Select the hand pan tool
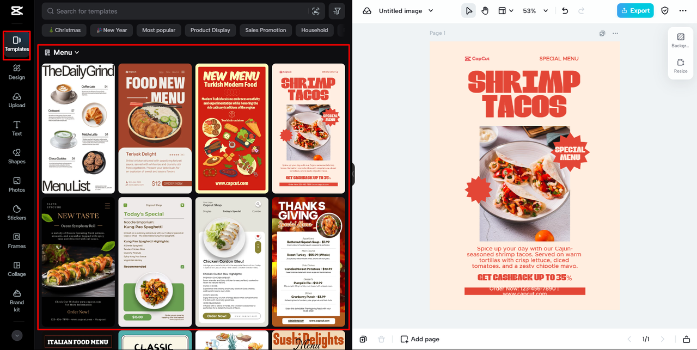The width and height of the screenshot is (697, 350). pos(485,11)
